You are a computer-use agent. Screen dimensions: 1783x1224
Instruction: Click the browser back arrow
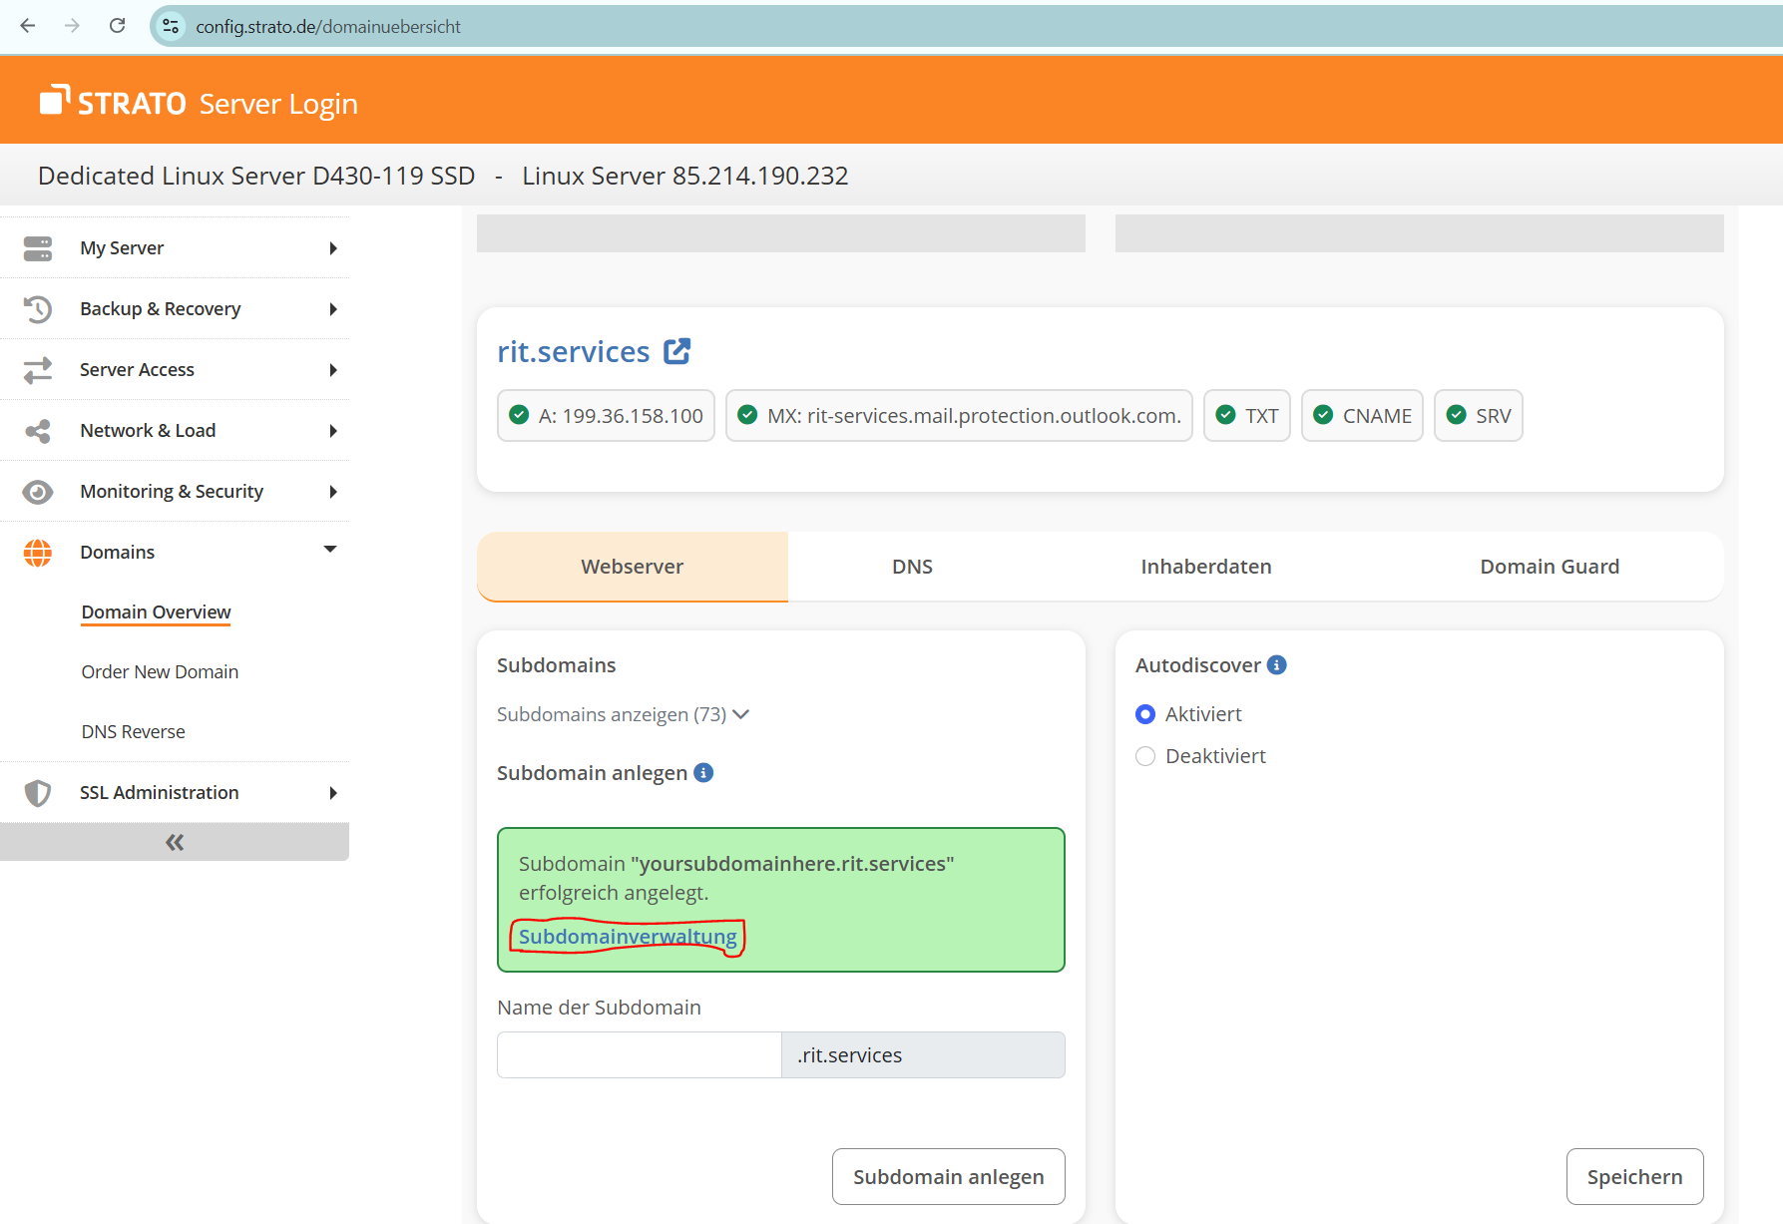tap(28, 26)
